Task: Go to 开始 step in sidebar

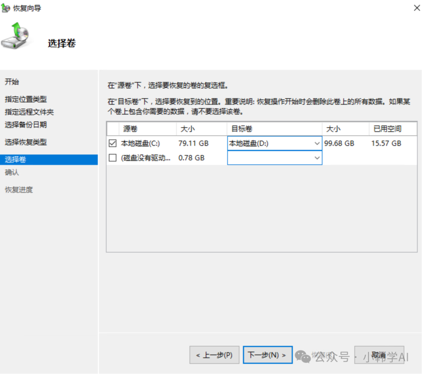Action: click(12, 82)
